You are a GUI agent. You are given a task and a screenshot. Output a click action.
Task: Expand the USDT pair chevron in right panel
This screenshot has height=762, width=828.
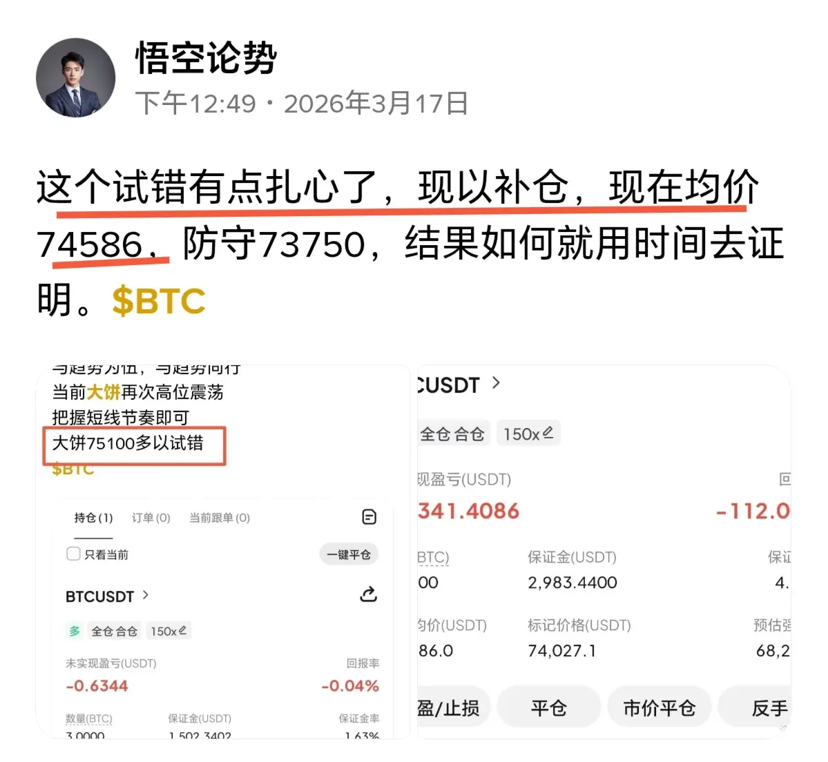pos(495,383)
